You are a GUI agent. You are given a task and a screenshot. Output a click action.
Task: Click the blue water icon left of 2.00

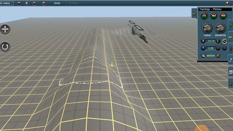(203, 48)
